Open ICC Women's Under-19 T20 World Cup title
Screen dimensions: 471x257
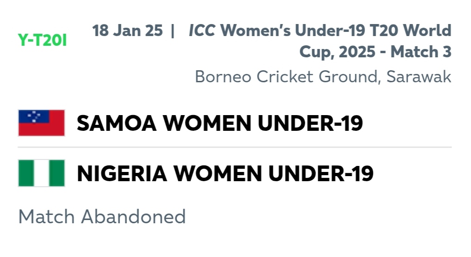coord(320,41)
